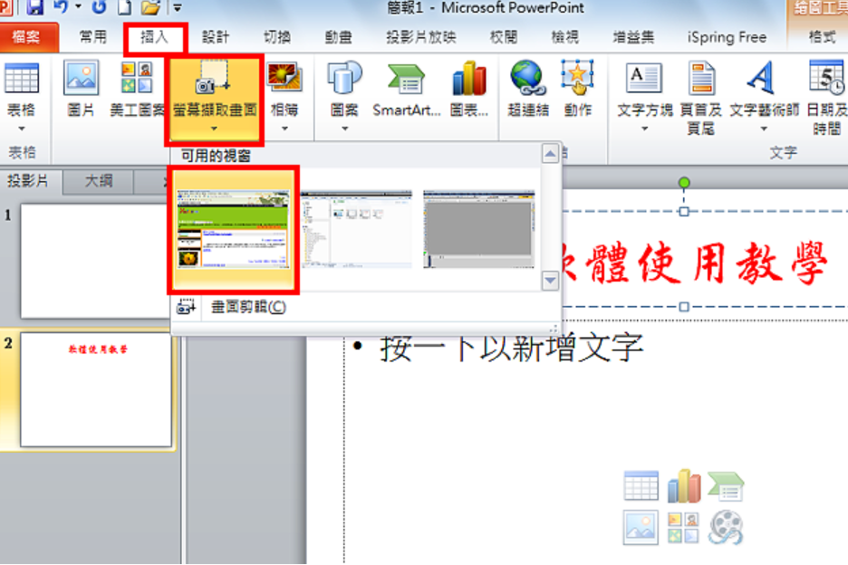This screenshot has height=565, width=848.
Task: Click the Repeat/Redo icon
Action: coord(100,7)
